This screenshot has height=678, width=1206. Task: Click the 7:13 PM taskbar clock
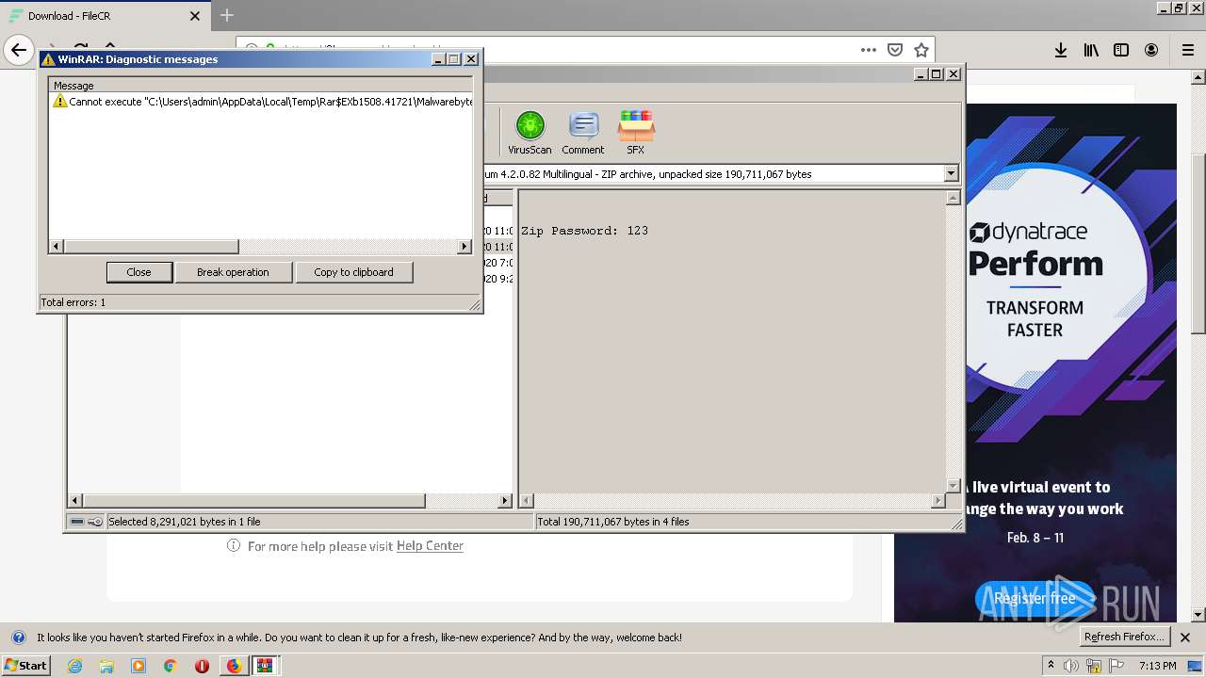1157,666
